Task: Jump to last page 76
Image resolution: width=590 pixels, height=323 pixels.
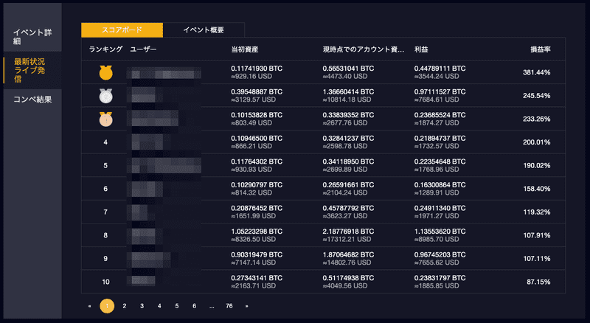Action: 229,306
